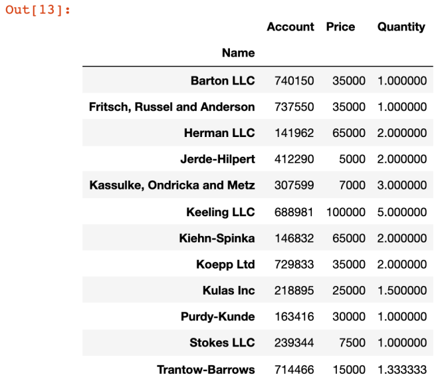Select the Herman LLC row label

click(x=219, y=133)
